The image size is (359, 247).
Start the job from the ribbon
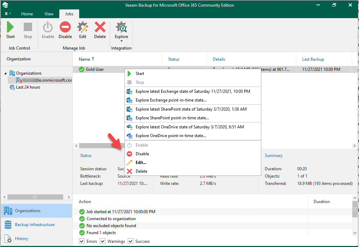(x=10, y=30)
